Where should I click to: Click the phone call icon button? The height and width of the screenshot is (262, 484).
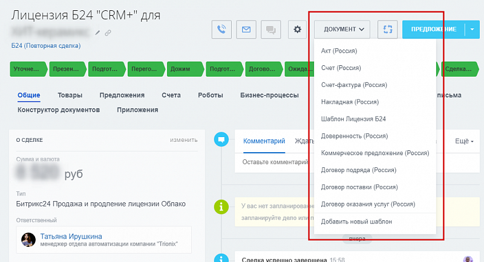coord(221,30)
